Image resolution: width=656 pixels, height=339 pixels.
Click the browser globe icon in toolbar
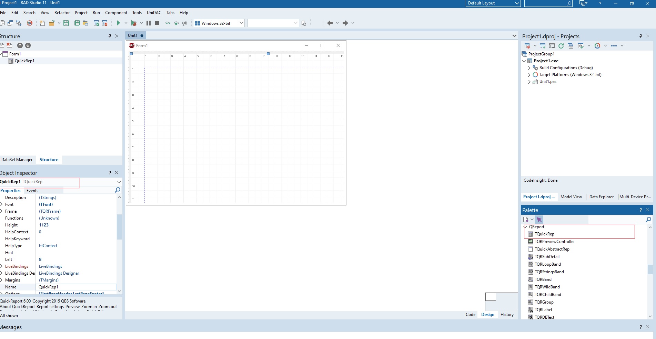coord(30,23)
